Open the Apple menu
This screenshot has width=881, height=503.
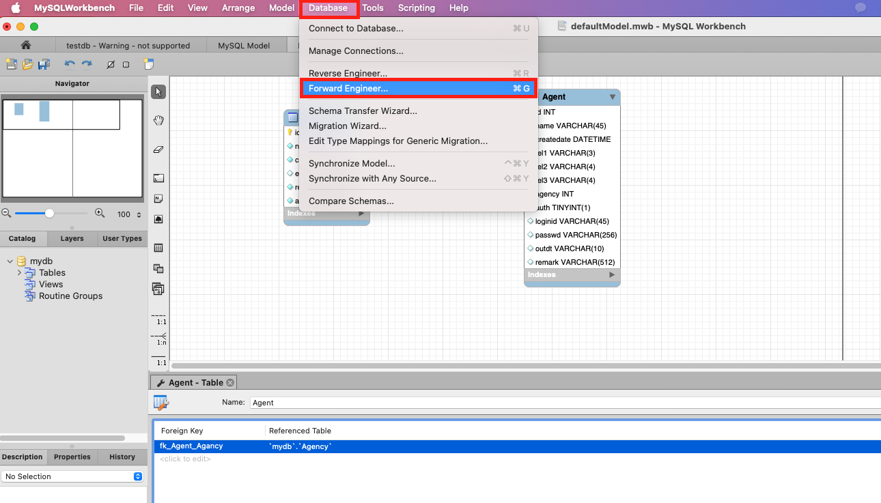click(15, 8)
